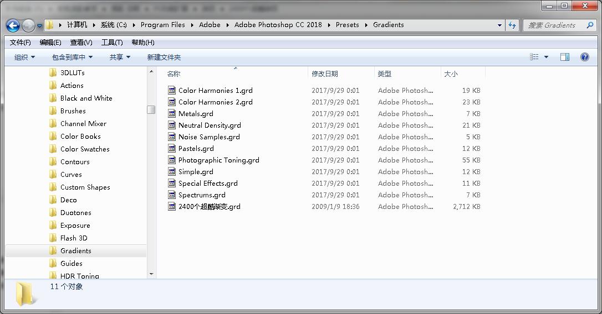This screenshot has width=602, height=314.
Task: Open the address bar history dropdown
Action: [x=499, y=25]
